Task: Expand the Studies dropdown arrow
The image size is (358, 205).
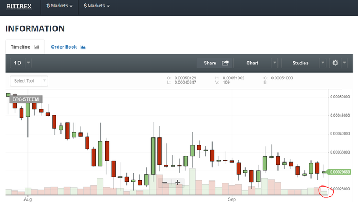Action: (323, 63)
